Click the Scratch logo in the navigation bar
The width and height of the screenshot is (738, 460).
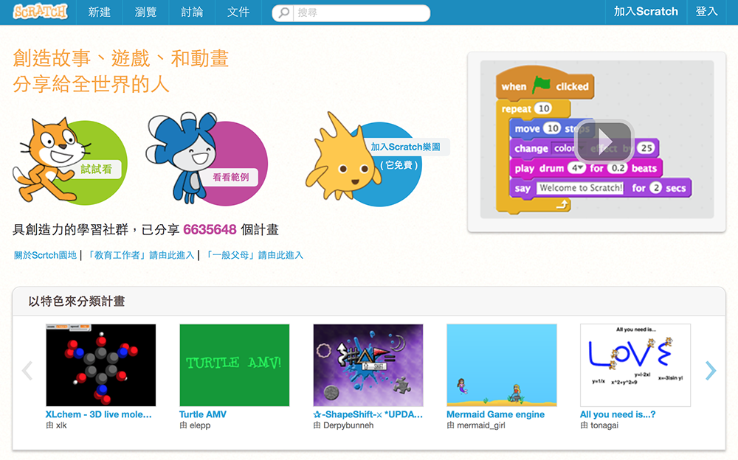(x=41, y=12)
